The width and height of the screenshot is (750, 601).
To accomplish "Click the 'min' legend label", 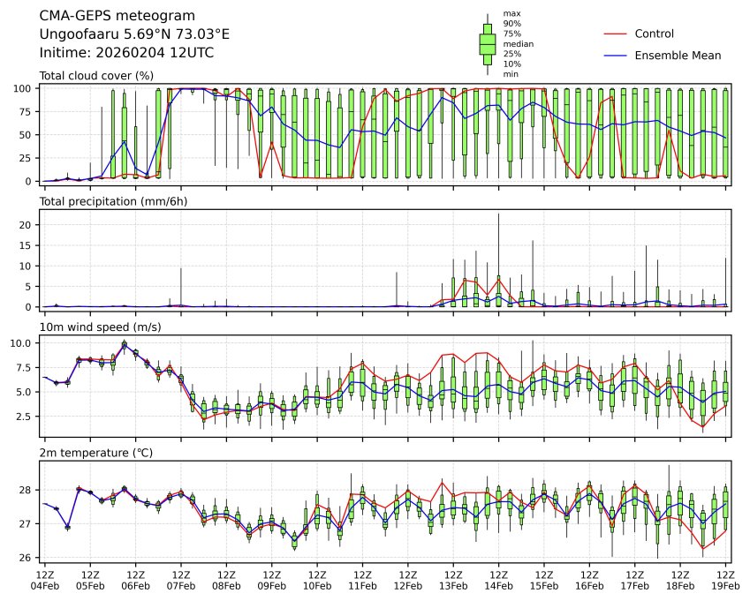I will (x=511, y=74).
